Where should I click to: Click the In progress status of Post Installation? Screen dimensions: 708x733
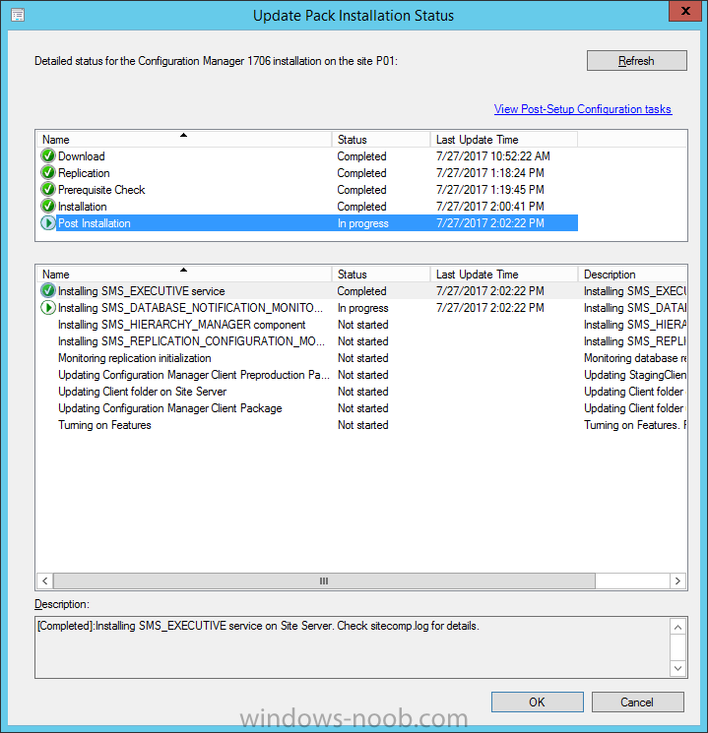tap(363, 223)
